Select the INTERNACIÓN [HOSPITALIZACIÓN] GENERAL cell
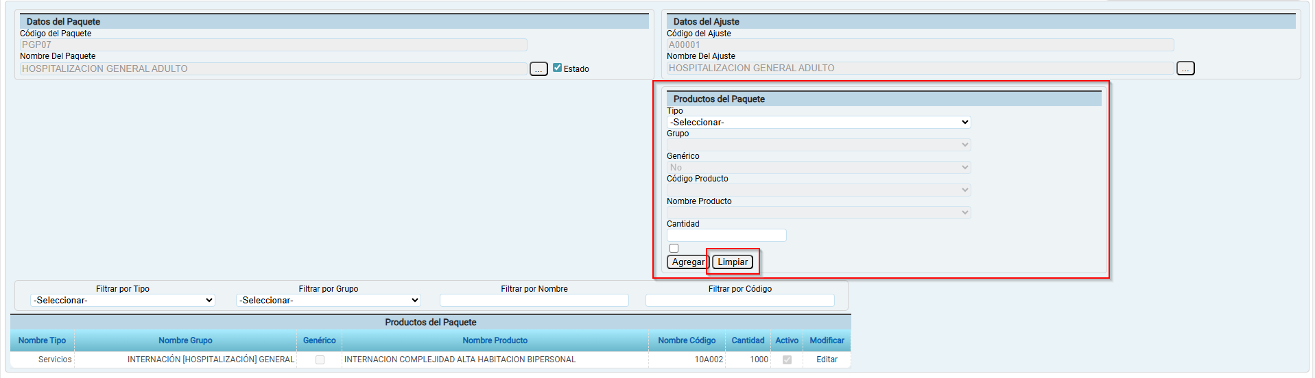The image size is (1315, 378). click(x=185, y=360)
